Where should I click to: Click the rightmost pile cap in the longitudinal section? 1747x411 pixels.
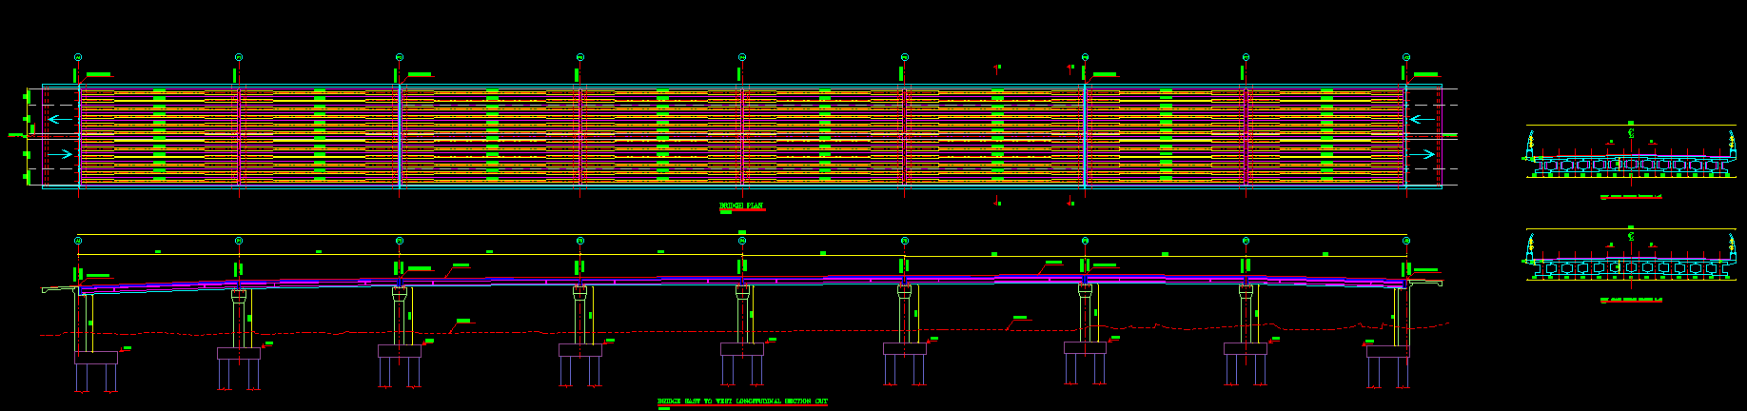click(x=1387, y=351)
